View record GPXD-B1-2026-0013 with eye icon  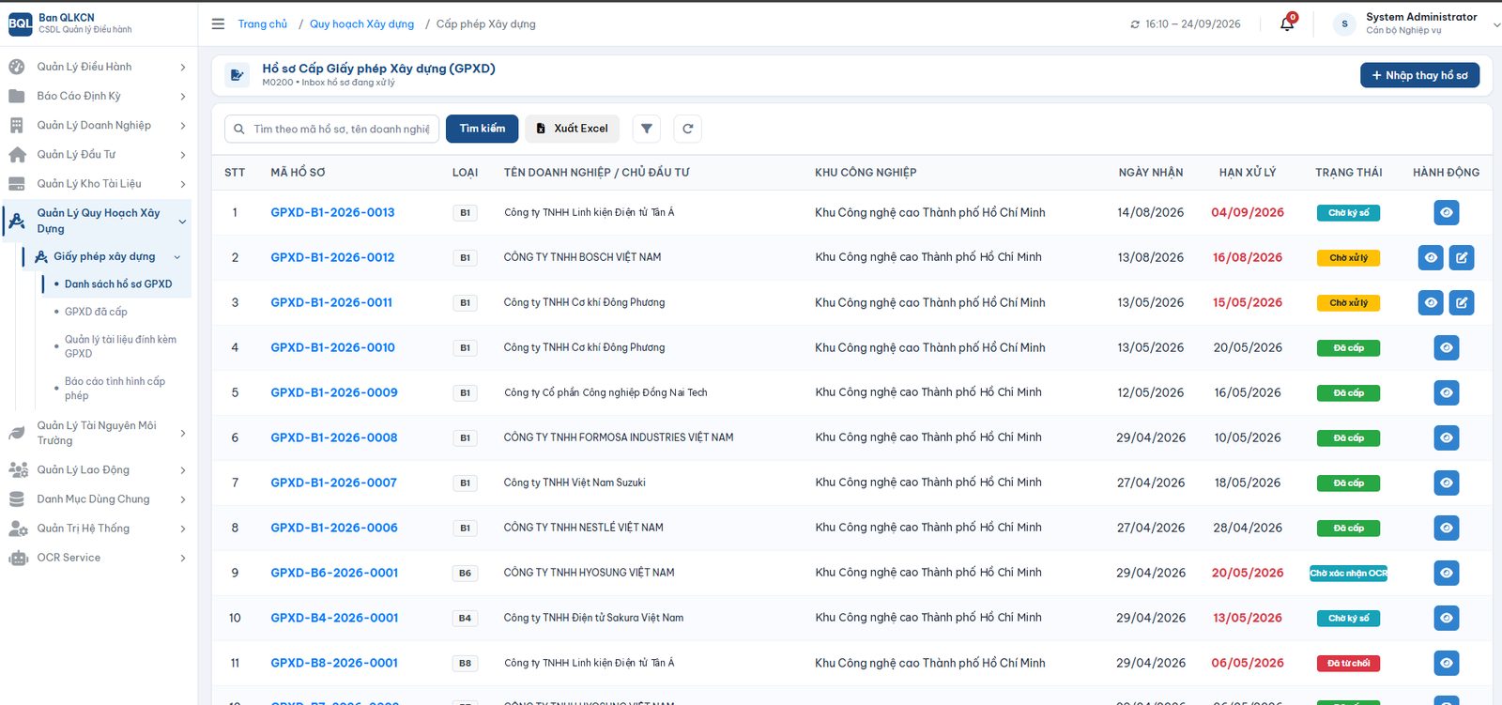point(1447,212)
